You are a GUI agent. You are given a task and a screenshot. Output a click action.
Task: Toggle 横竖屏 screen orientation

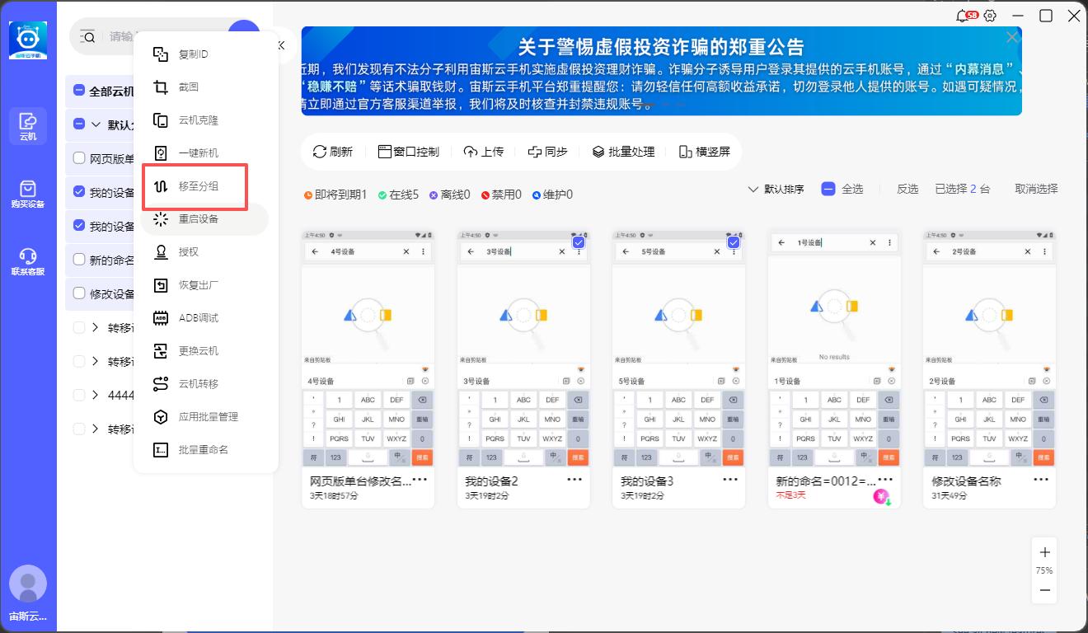click(x=705, y=152)
